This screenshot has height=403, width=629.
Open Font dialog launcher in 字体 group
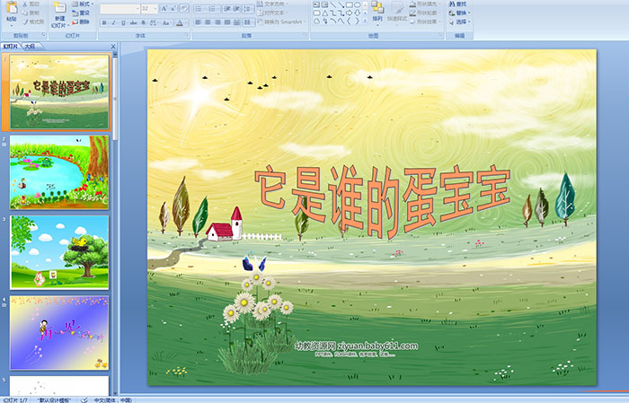[187, 35]
